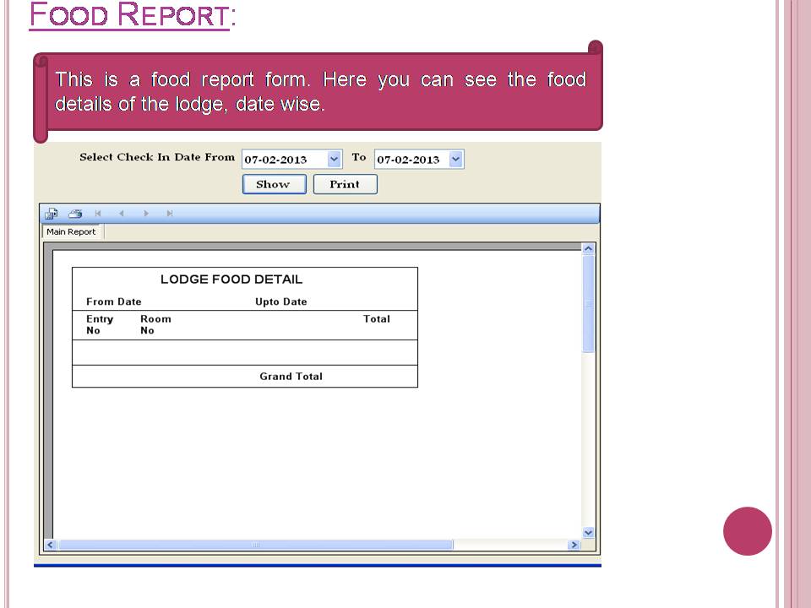811x608 pixels.
Task: Click the vertical scrollbar thumb
Action: click(588, 304)
